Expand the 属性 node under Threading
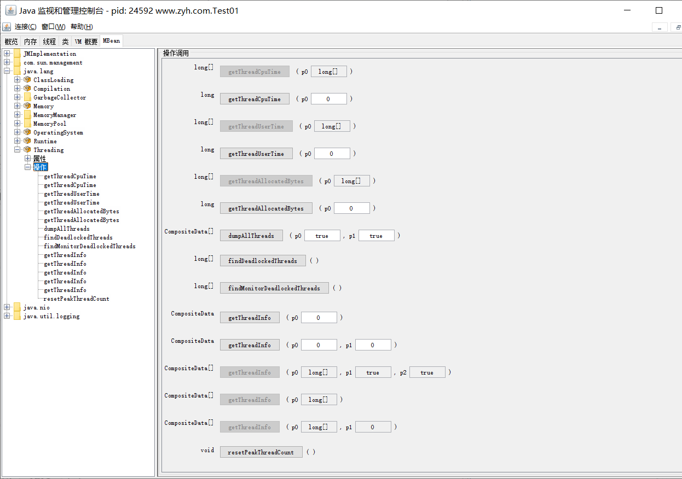Image resolution: width=682 pixels, height=479 pixels. [27, 159]
